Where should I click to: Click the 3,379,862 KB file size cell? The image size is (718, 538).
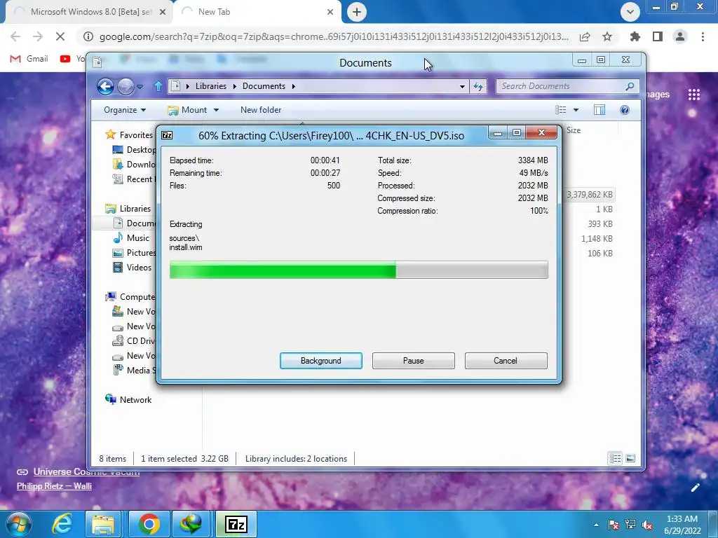click(589, 195)
